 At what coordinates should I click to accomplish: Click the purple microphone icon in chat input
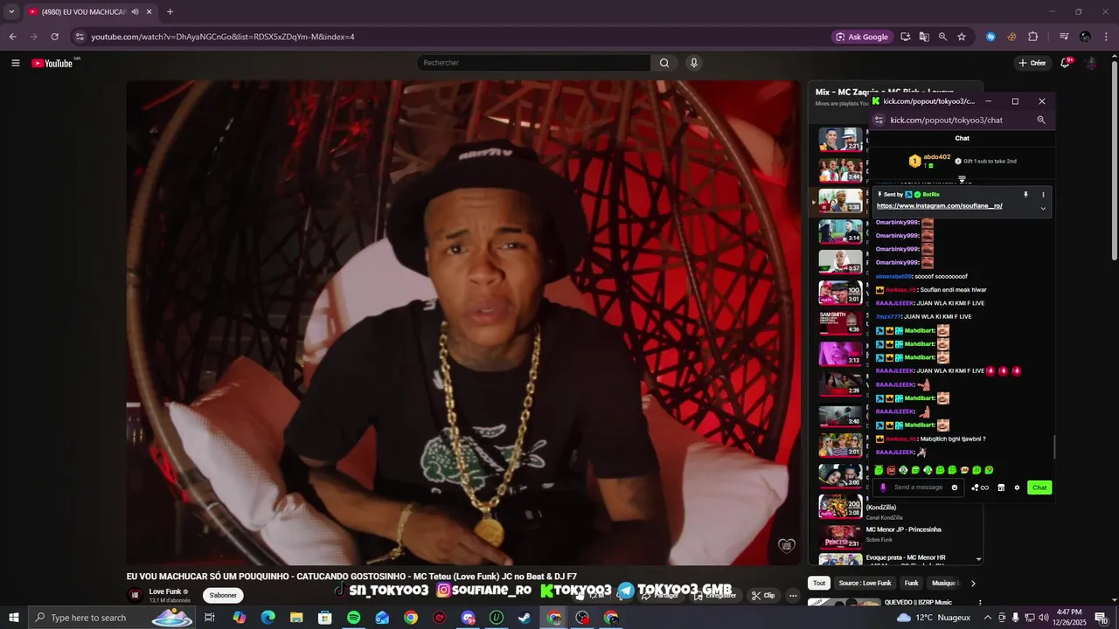tap(883, 487)
